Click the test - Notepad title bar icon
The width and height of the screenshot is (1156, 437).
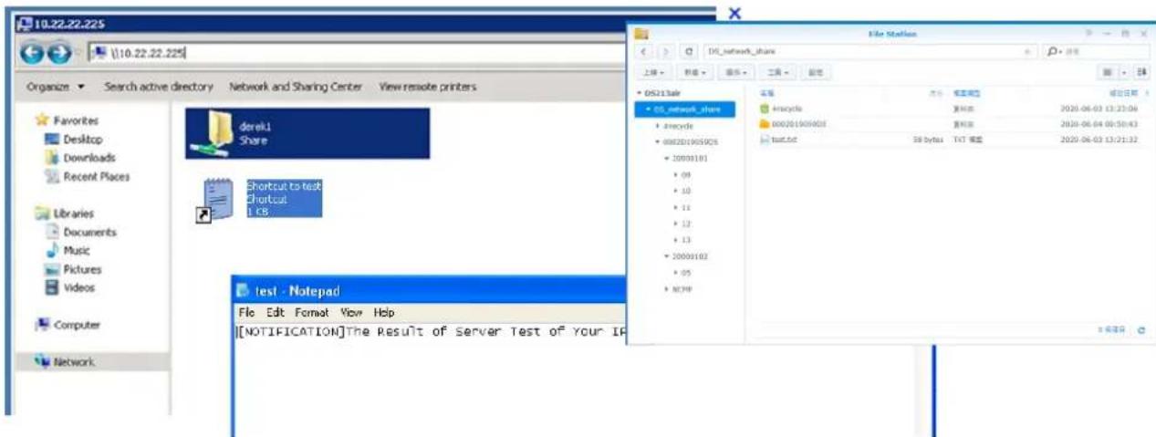click(243, 291)
